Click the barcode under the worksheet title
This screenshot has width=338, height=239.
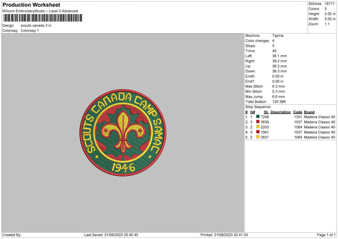tap(43, 18)
